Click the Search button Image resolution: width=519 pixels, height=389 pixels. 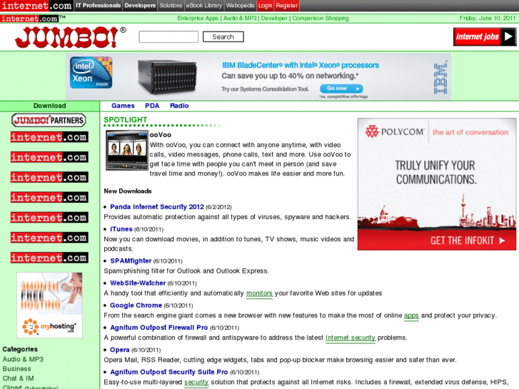(x=223, y=36)
